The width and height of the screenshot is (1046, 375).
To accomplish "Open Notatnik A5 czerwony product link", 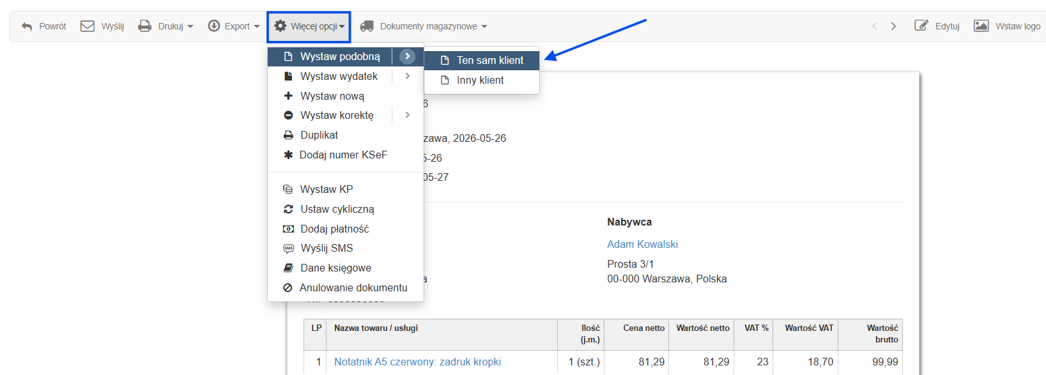I will click(x=417, y=362).
